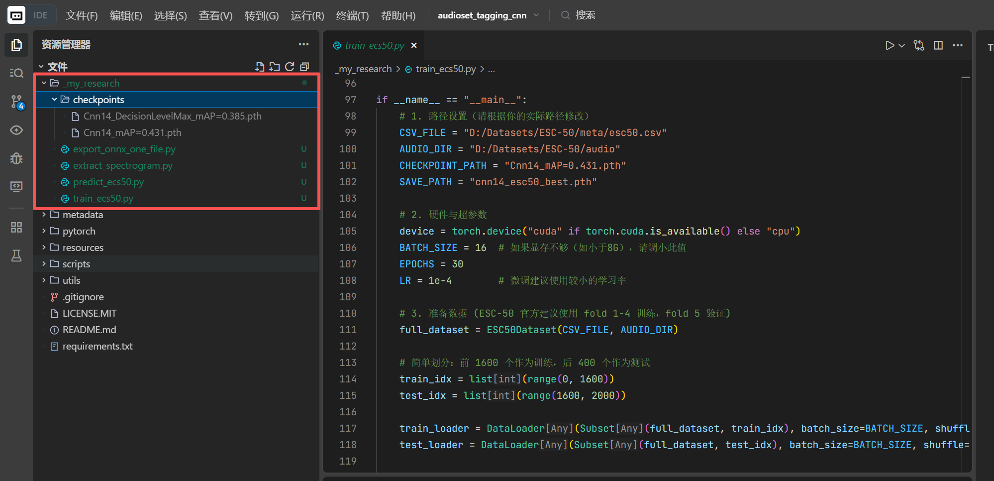Collapse all folders in explorer
This screenshot has height=481, width=994.
(304, 67)
